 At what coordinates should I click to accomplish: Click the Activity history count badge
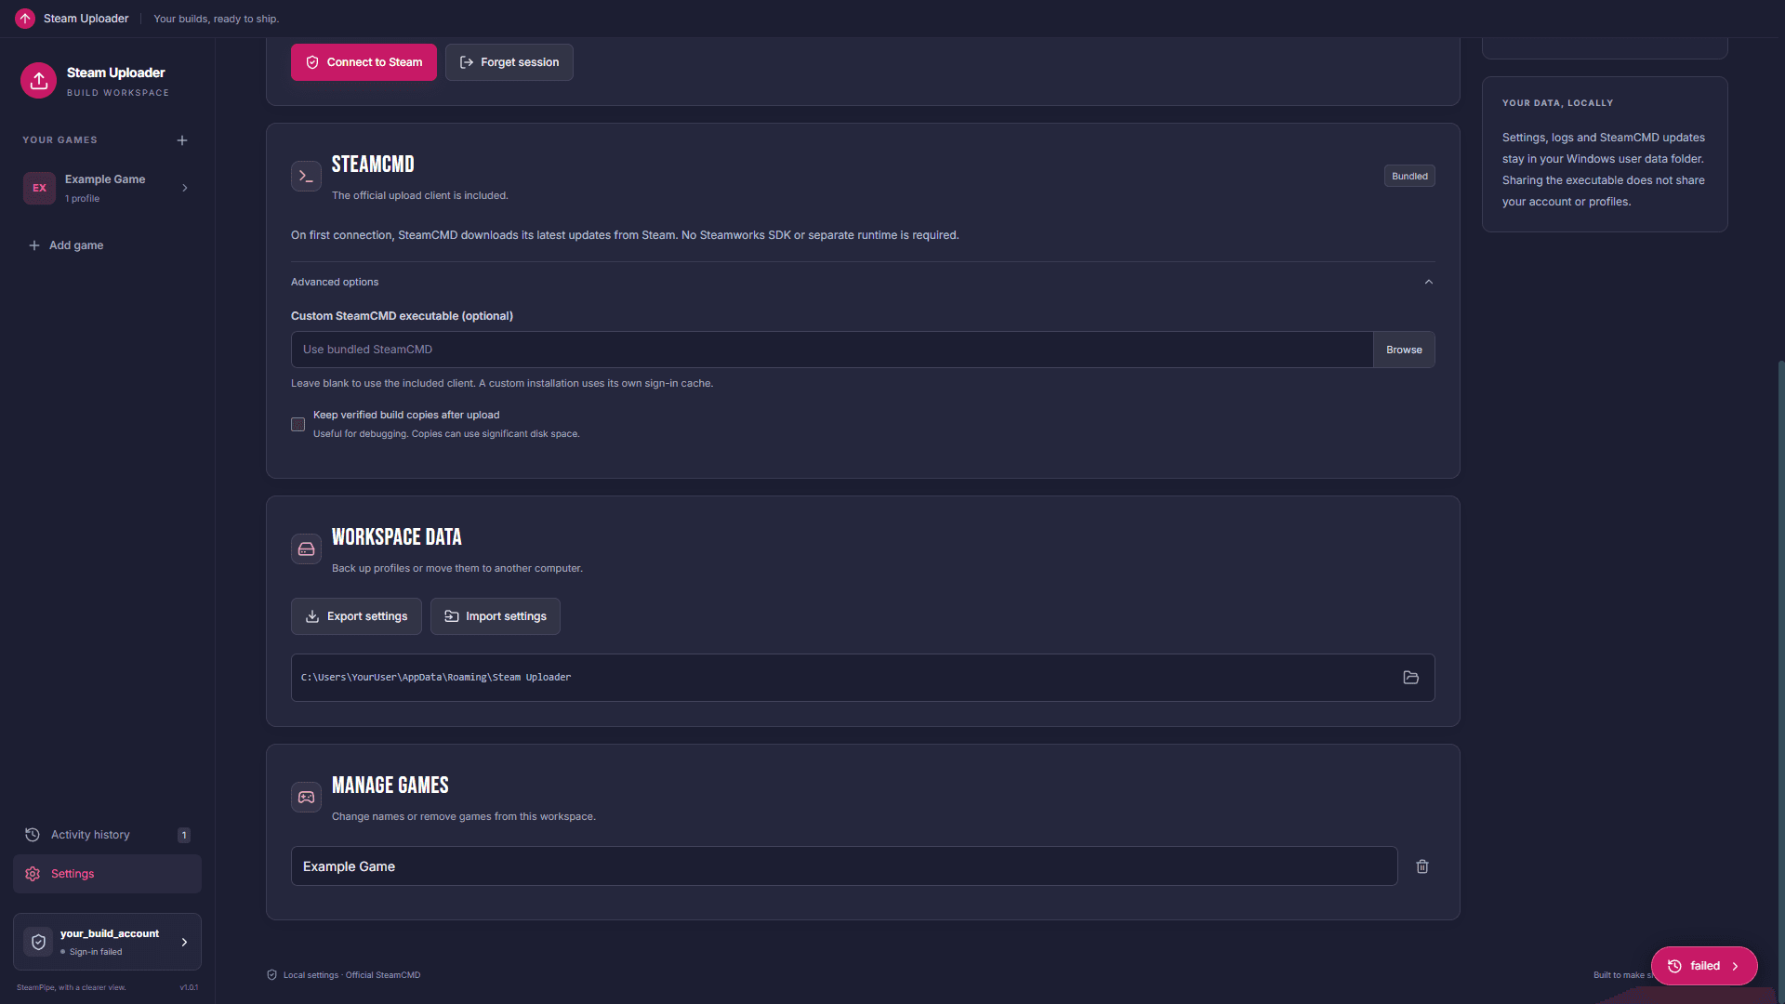tap(184, 835)
